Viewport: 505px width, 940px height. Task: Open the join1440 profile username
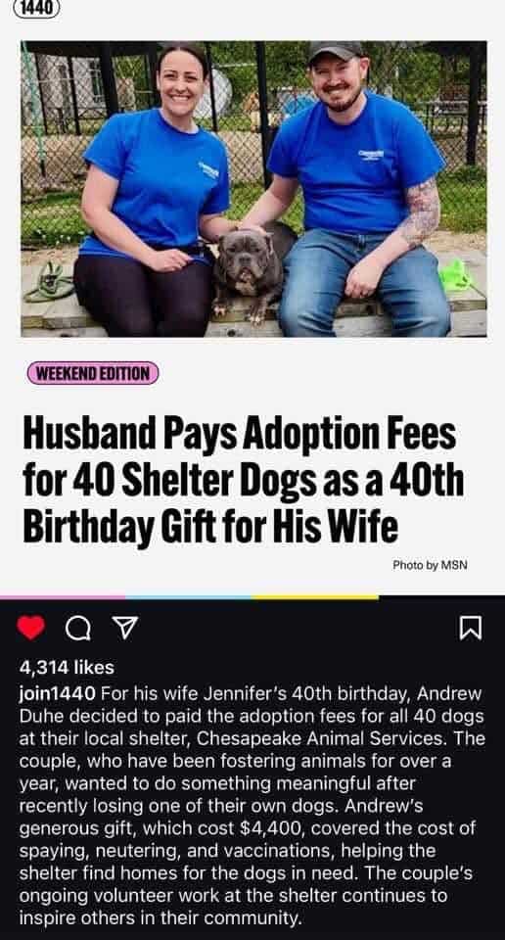(x=58, y=694)
